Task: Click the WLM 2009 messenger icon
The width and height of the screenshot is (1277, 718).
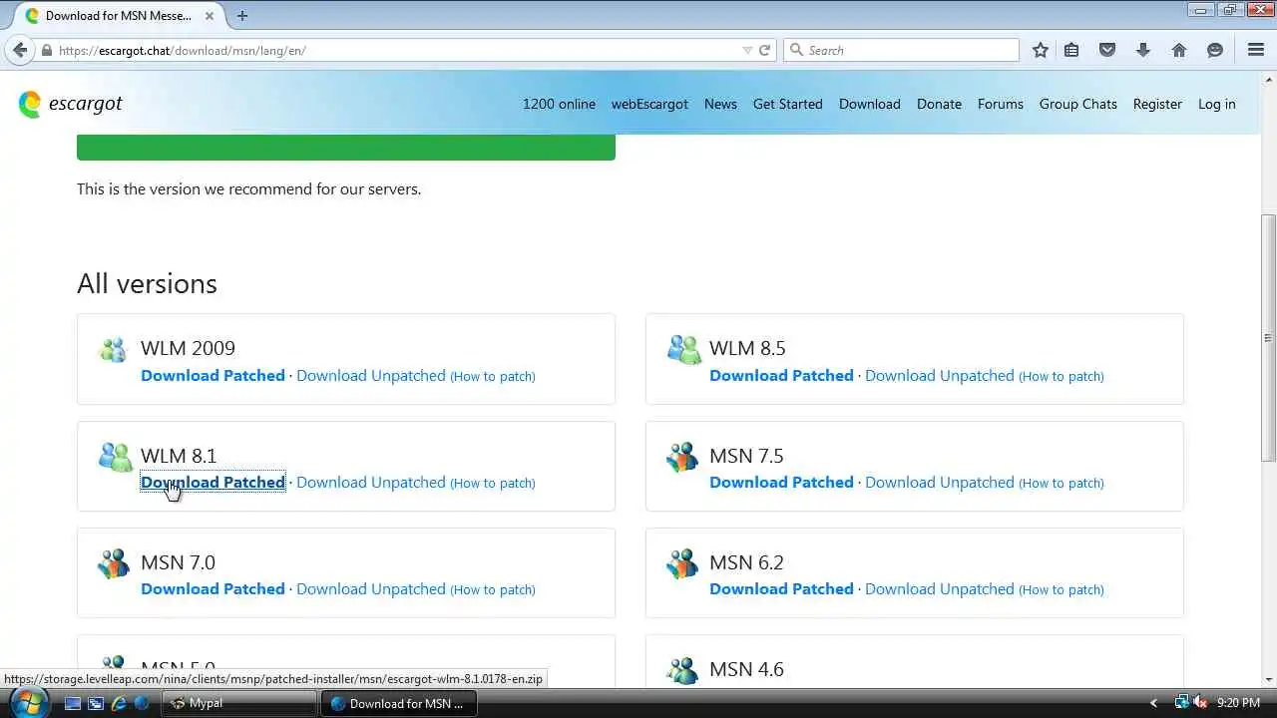Action: pos(114,349)
